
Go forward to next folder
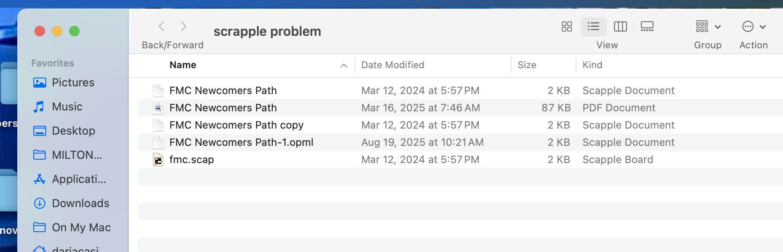pyautogui.click(x=184, y=27)
